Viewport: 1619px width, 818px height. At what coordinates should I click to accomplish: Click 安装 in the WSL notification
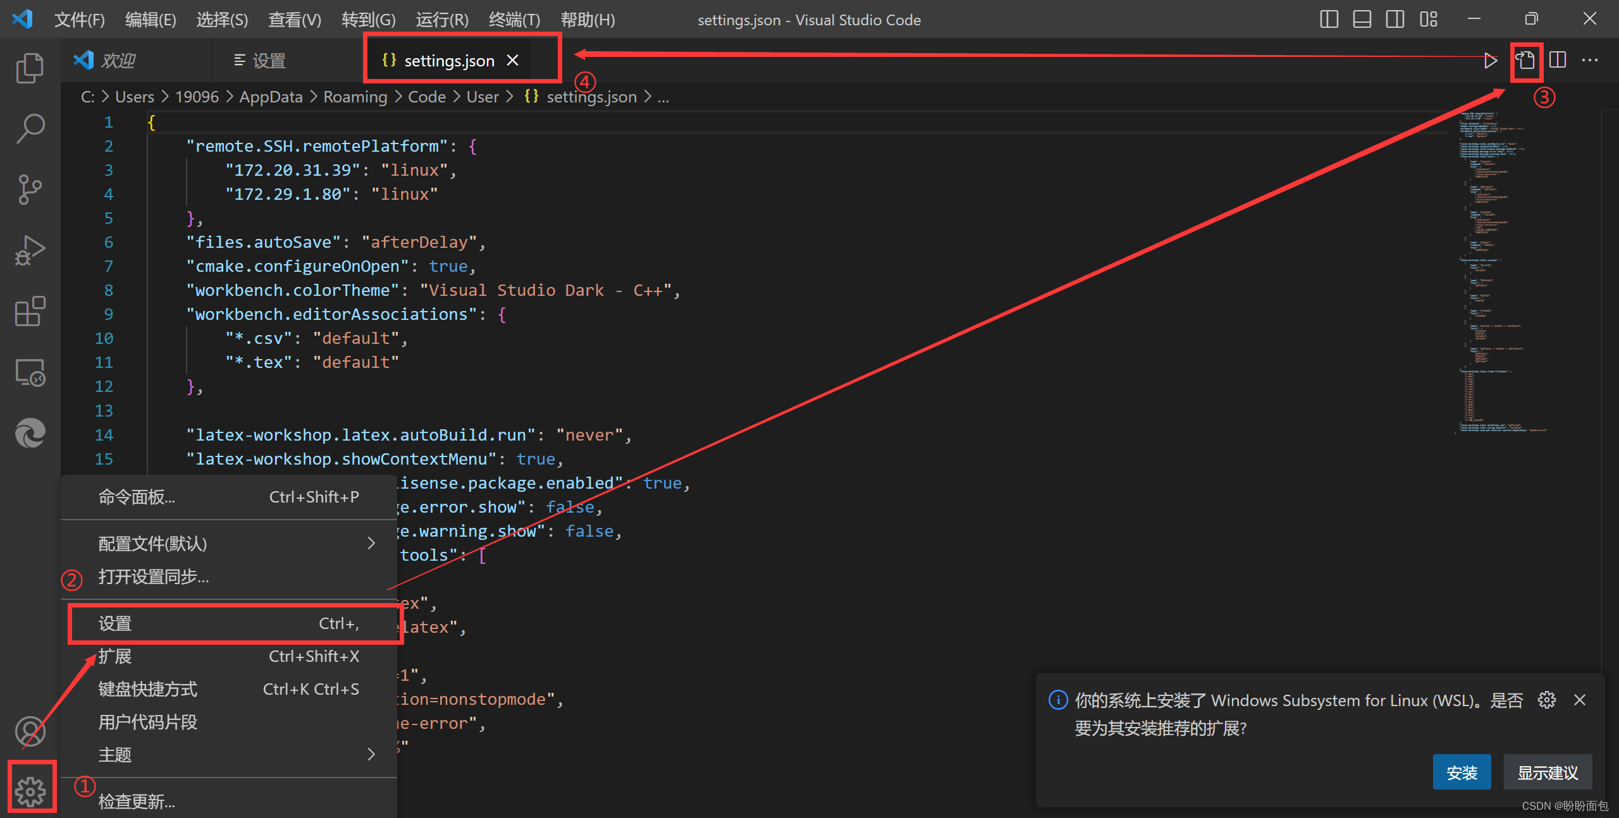pos(1462,772)
